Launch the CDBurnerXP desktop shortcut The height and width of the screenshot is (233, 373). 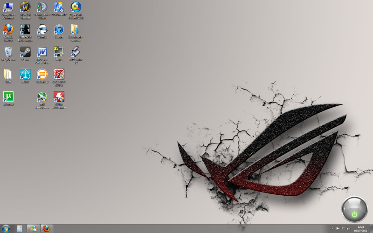[59, 9]
